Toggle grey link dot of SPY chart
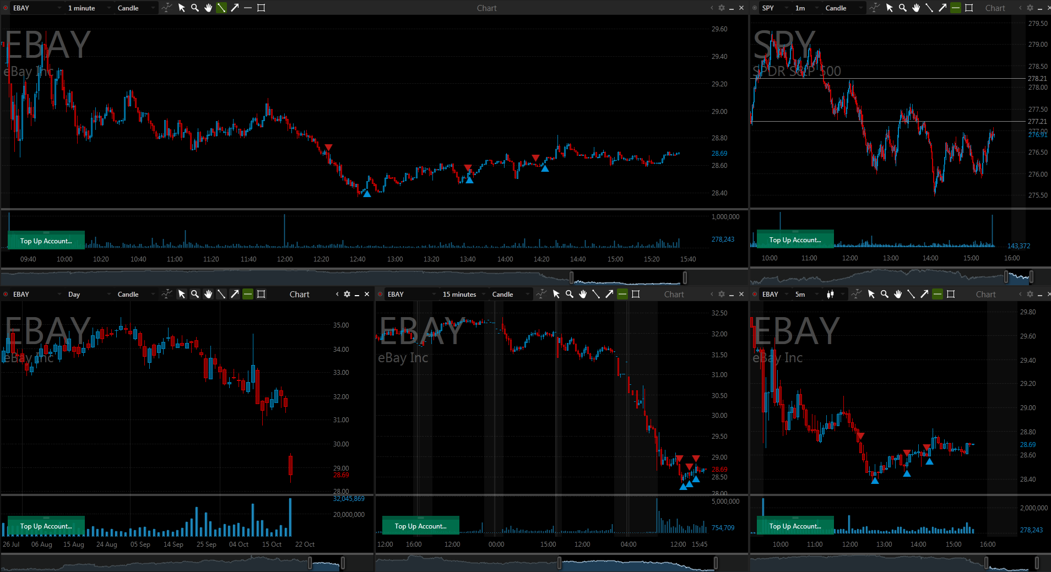The width and height of the screenshot is (1051, 572). 755,8
